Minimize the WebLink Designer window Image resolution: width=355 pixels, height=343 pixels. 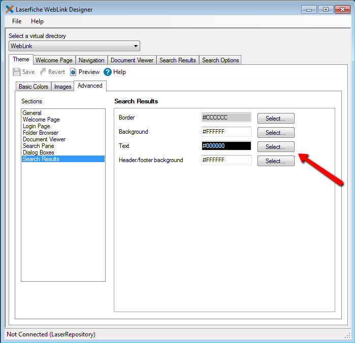309,10
